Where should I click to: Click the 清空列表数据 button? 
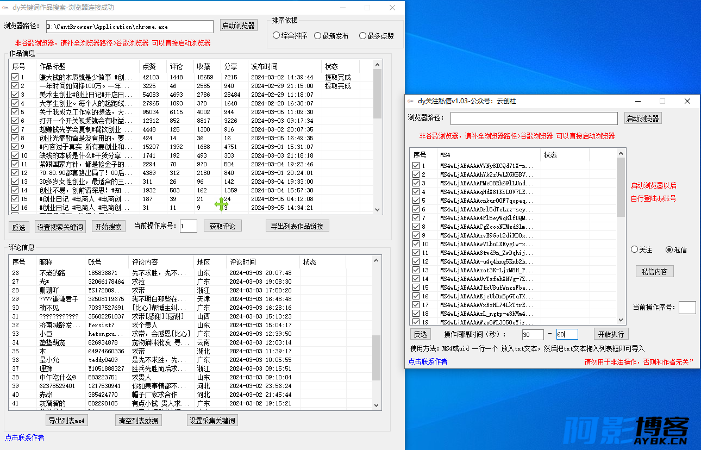[x=138, y=420]
